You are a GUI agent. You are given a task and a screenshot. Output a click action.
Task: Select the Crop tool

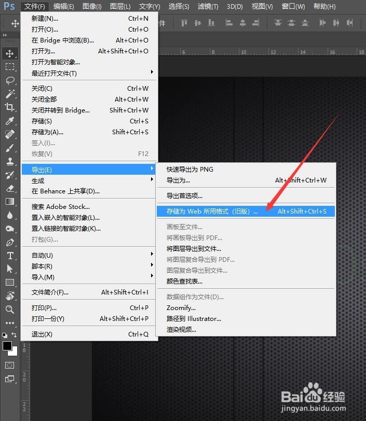10,107
